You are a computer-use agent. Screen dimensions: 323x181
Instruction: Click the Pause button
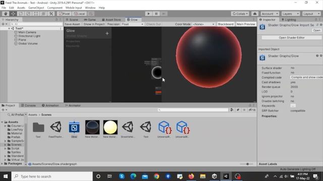pyautogui.click(x=156, y=14)
